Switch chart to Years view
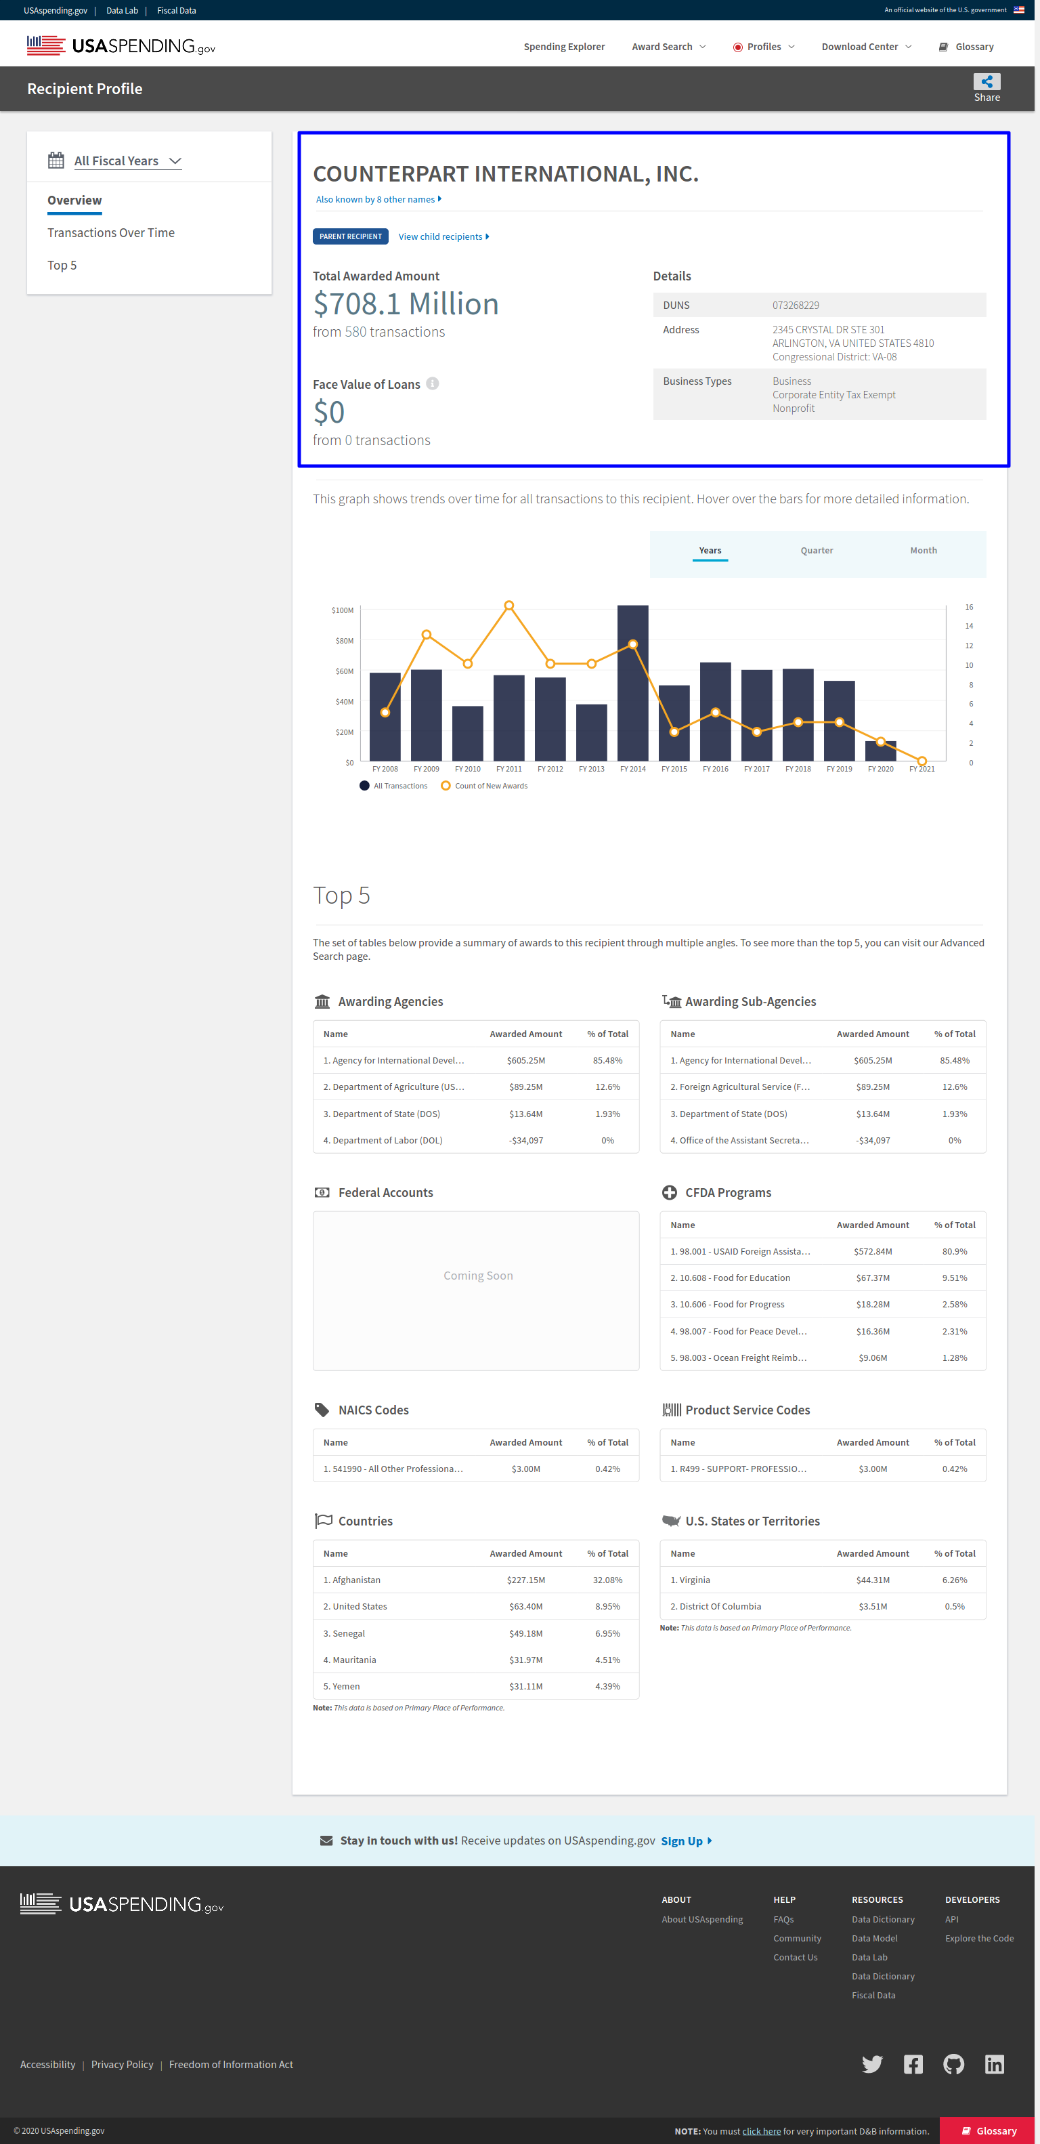 point(710,551)
